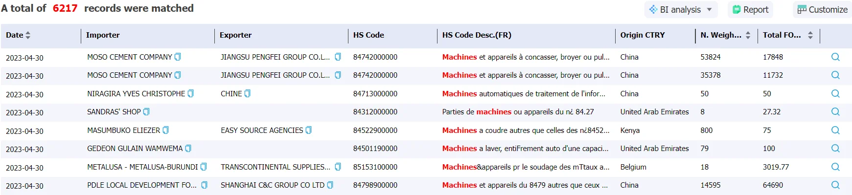This screenshot has height=195, width=852.
Task: View details of SANDRAS' SHOP row
Action: point(835,112)
